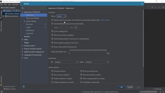Open the File menu in main window
Viewport: 165px width, 93px height.
tap(2, 4)
